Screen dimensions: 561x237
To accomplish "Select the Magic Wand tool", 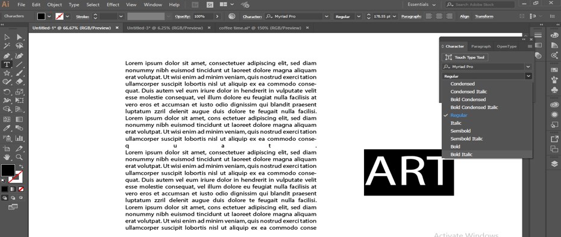I will (x=7, y=46).
